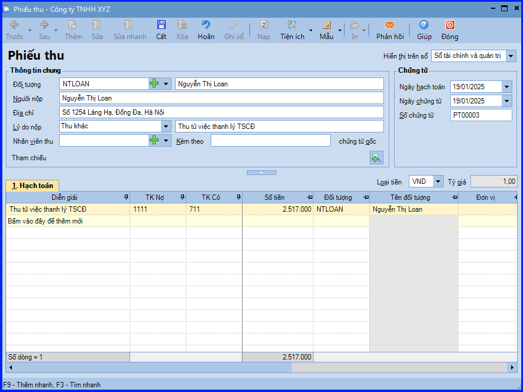Click the Tỷ giá exchange rate field
Viewport: 523px width, 392px height.
pos(493,182)
